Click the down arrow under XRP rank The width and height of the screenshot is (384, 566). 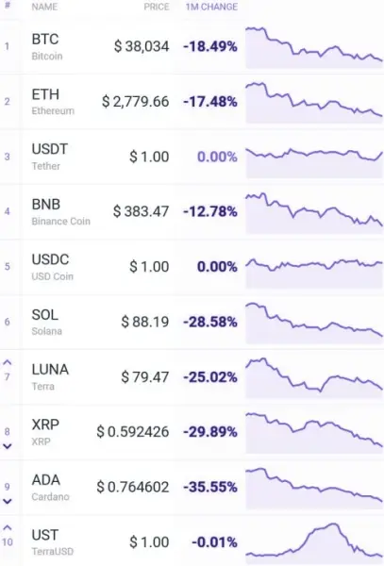coord(8,446)
